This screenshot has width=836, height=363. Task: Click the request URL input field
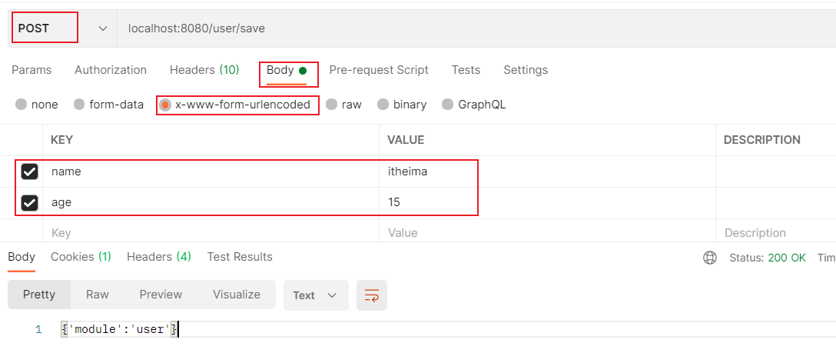pos(461,28)
